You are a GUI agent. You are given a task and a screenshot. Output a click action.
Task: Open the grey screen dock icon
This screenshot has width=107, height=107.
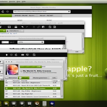(14, 103)
